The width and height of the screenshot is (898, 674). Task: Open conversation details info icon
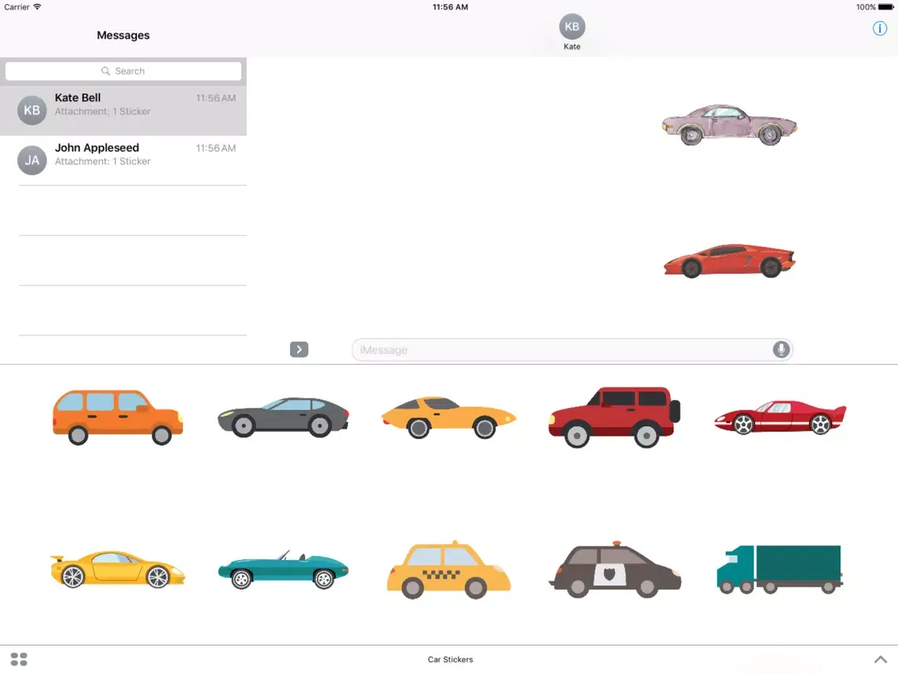pyautogui.click(x=880, y=28)
